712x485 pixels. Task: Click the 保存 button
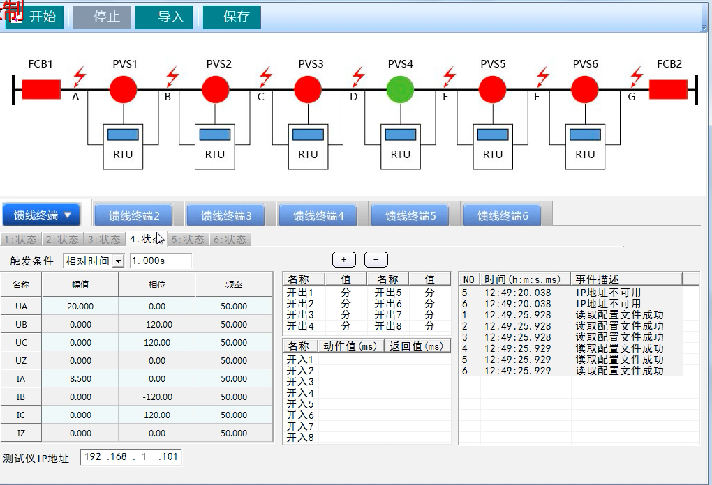[232, 17]
